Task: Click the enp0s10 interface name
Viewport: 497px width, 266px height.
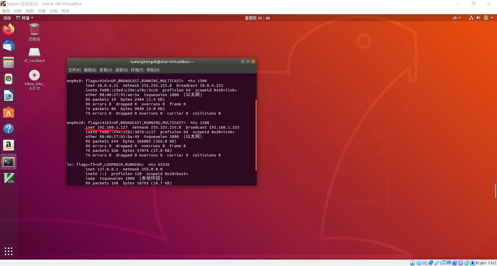Action: [75, 123]
